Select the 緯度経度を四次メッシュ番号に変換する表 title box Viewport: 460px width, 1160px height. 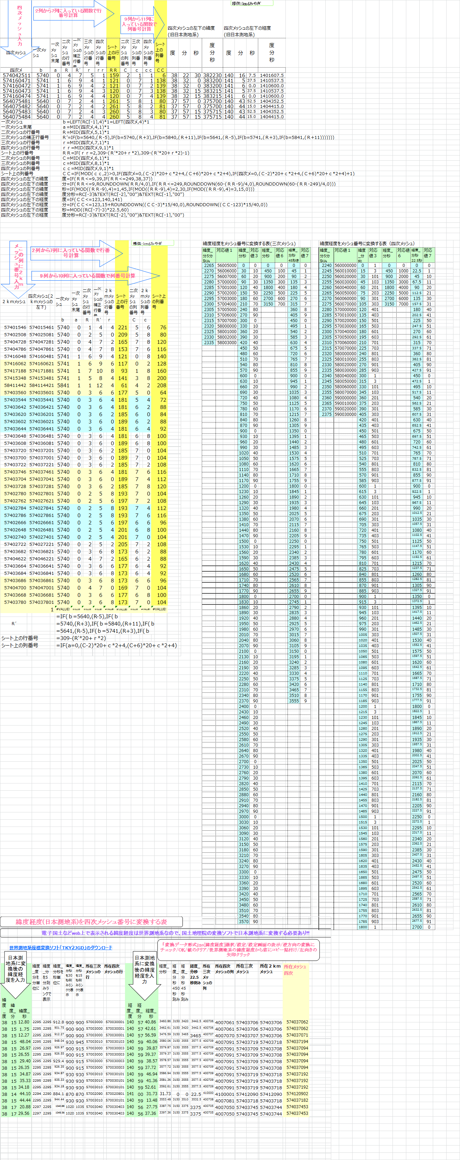click(92, 922)
